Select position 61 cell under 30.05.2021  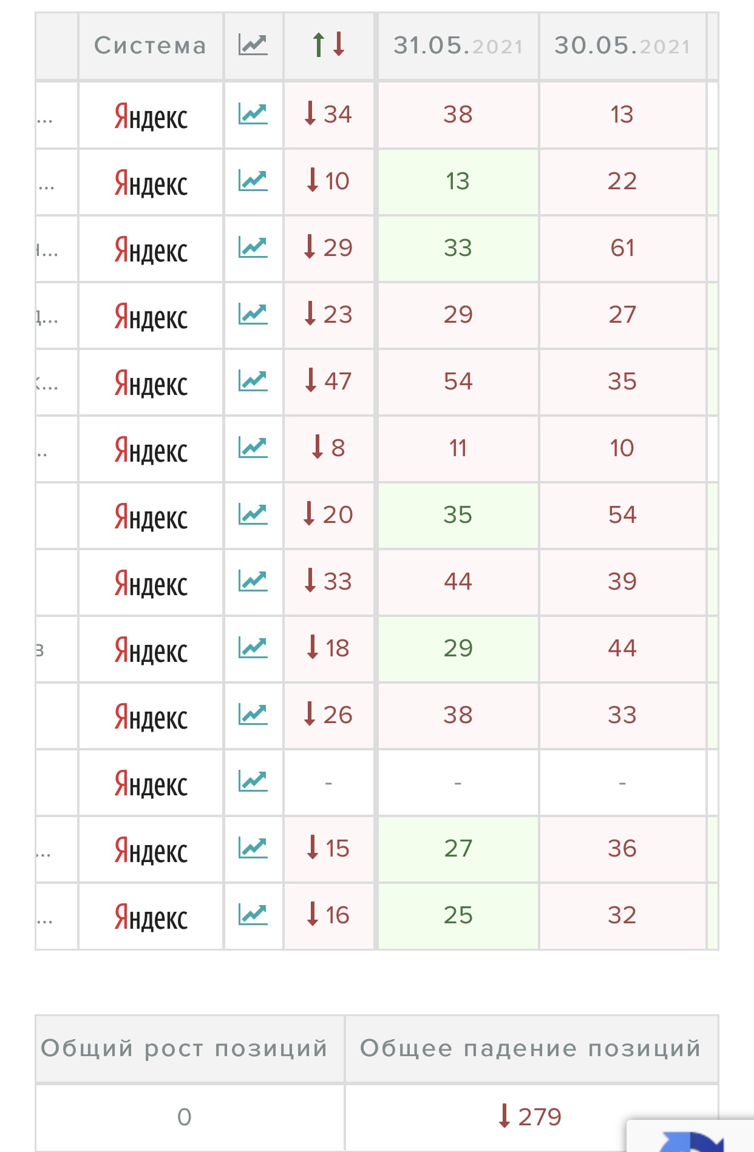[x=622, y=248]
